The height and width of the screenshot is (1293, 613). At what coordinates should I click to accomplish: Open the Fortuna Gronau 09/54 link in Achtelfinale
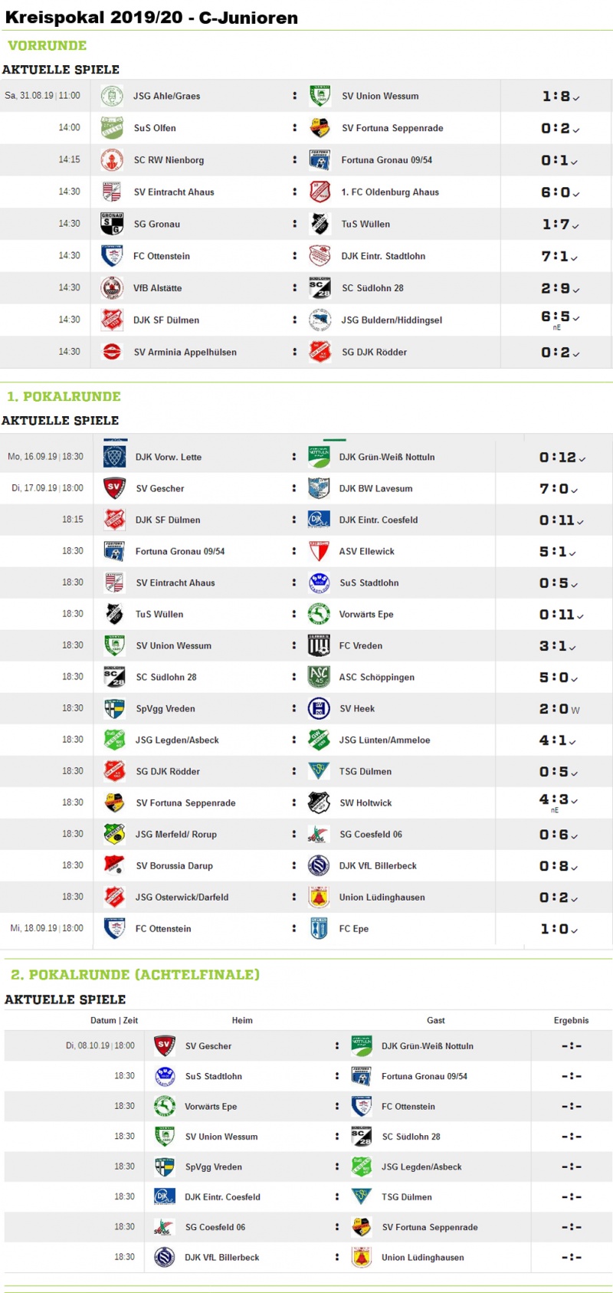point(425,1076)
